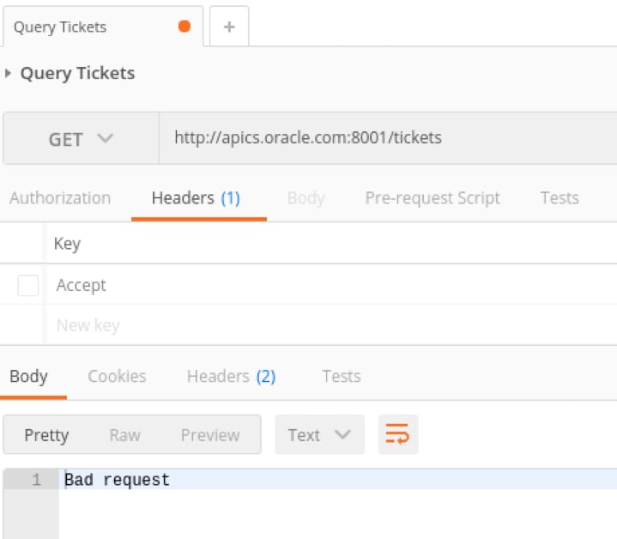
Task: View the response Headers (2) tab
Action: (x=231, y=376)
